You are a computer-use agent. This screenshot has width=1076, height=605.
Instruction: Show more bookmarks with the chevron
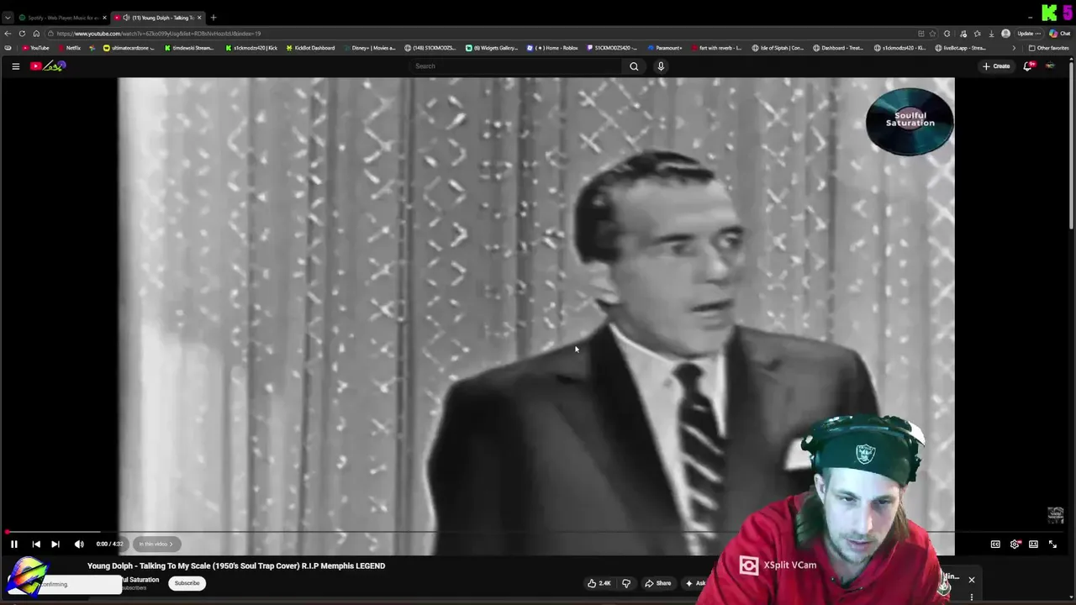click(1013, 48)
